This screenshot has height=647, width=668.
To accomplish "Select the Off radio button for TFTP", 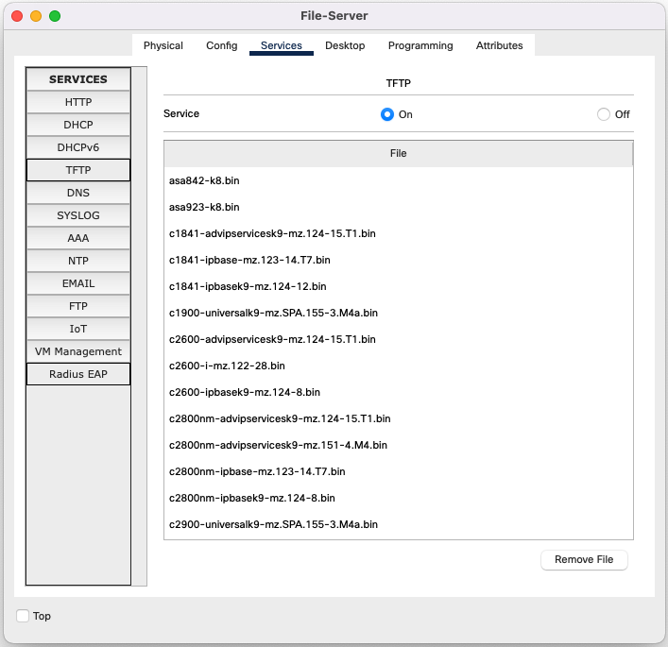I will (x=604, y=114).
